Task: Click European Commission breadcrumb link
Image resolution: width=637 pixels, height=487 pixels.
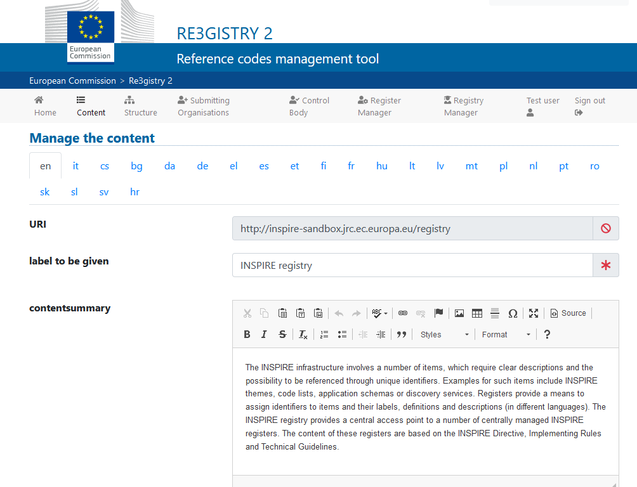Action: (72, 81)
